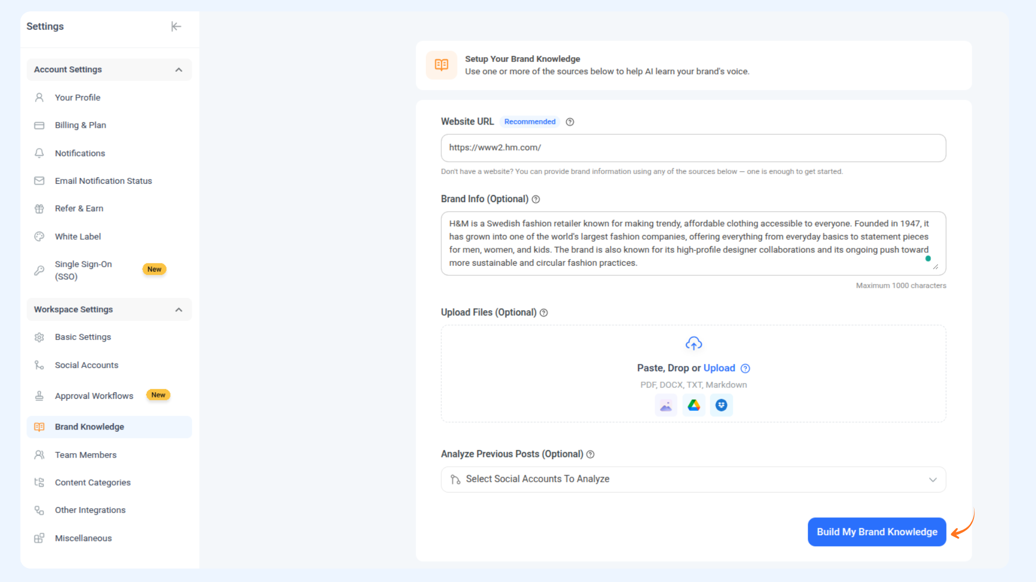
Task: Click the Basic Settings gear icon
Action: 39,337
